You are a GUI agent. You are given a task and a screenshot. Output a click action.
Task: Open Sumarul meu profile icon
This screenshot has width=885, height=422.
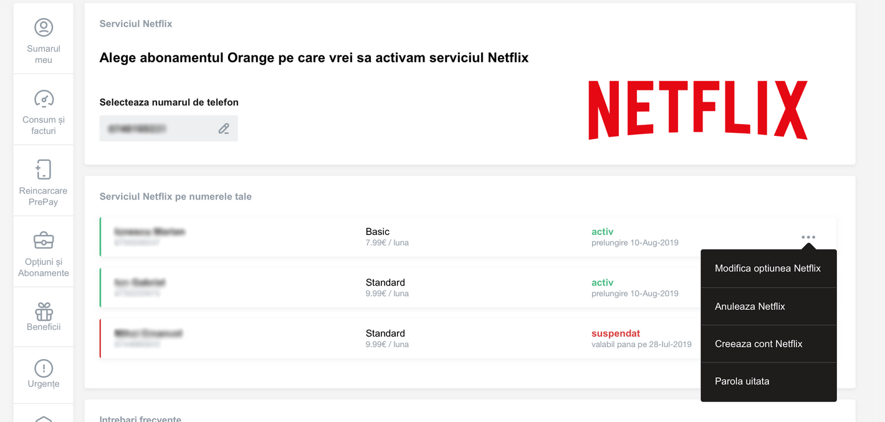click(44, 27)
